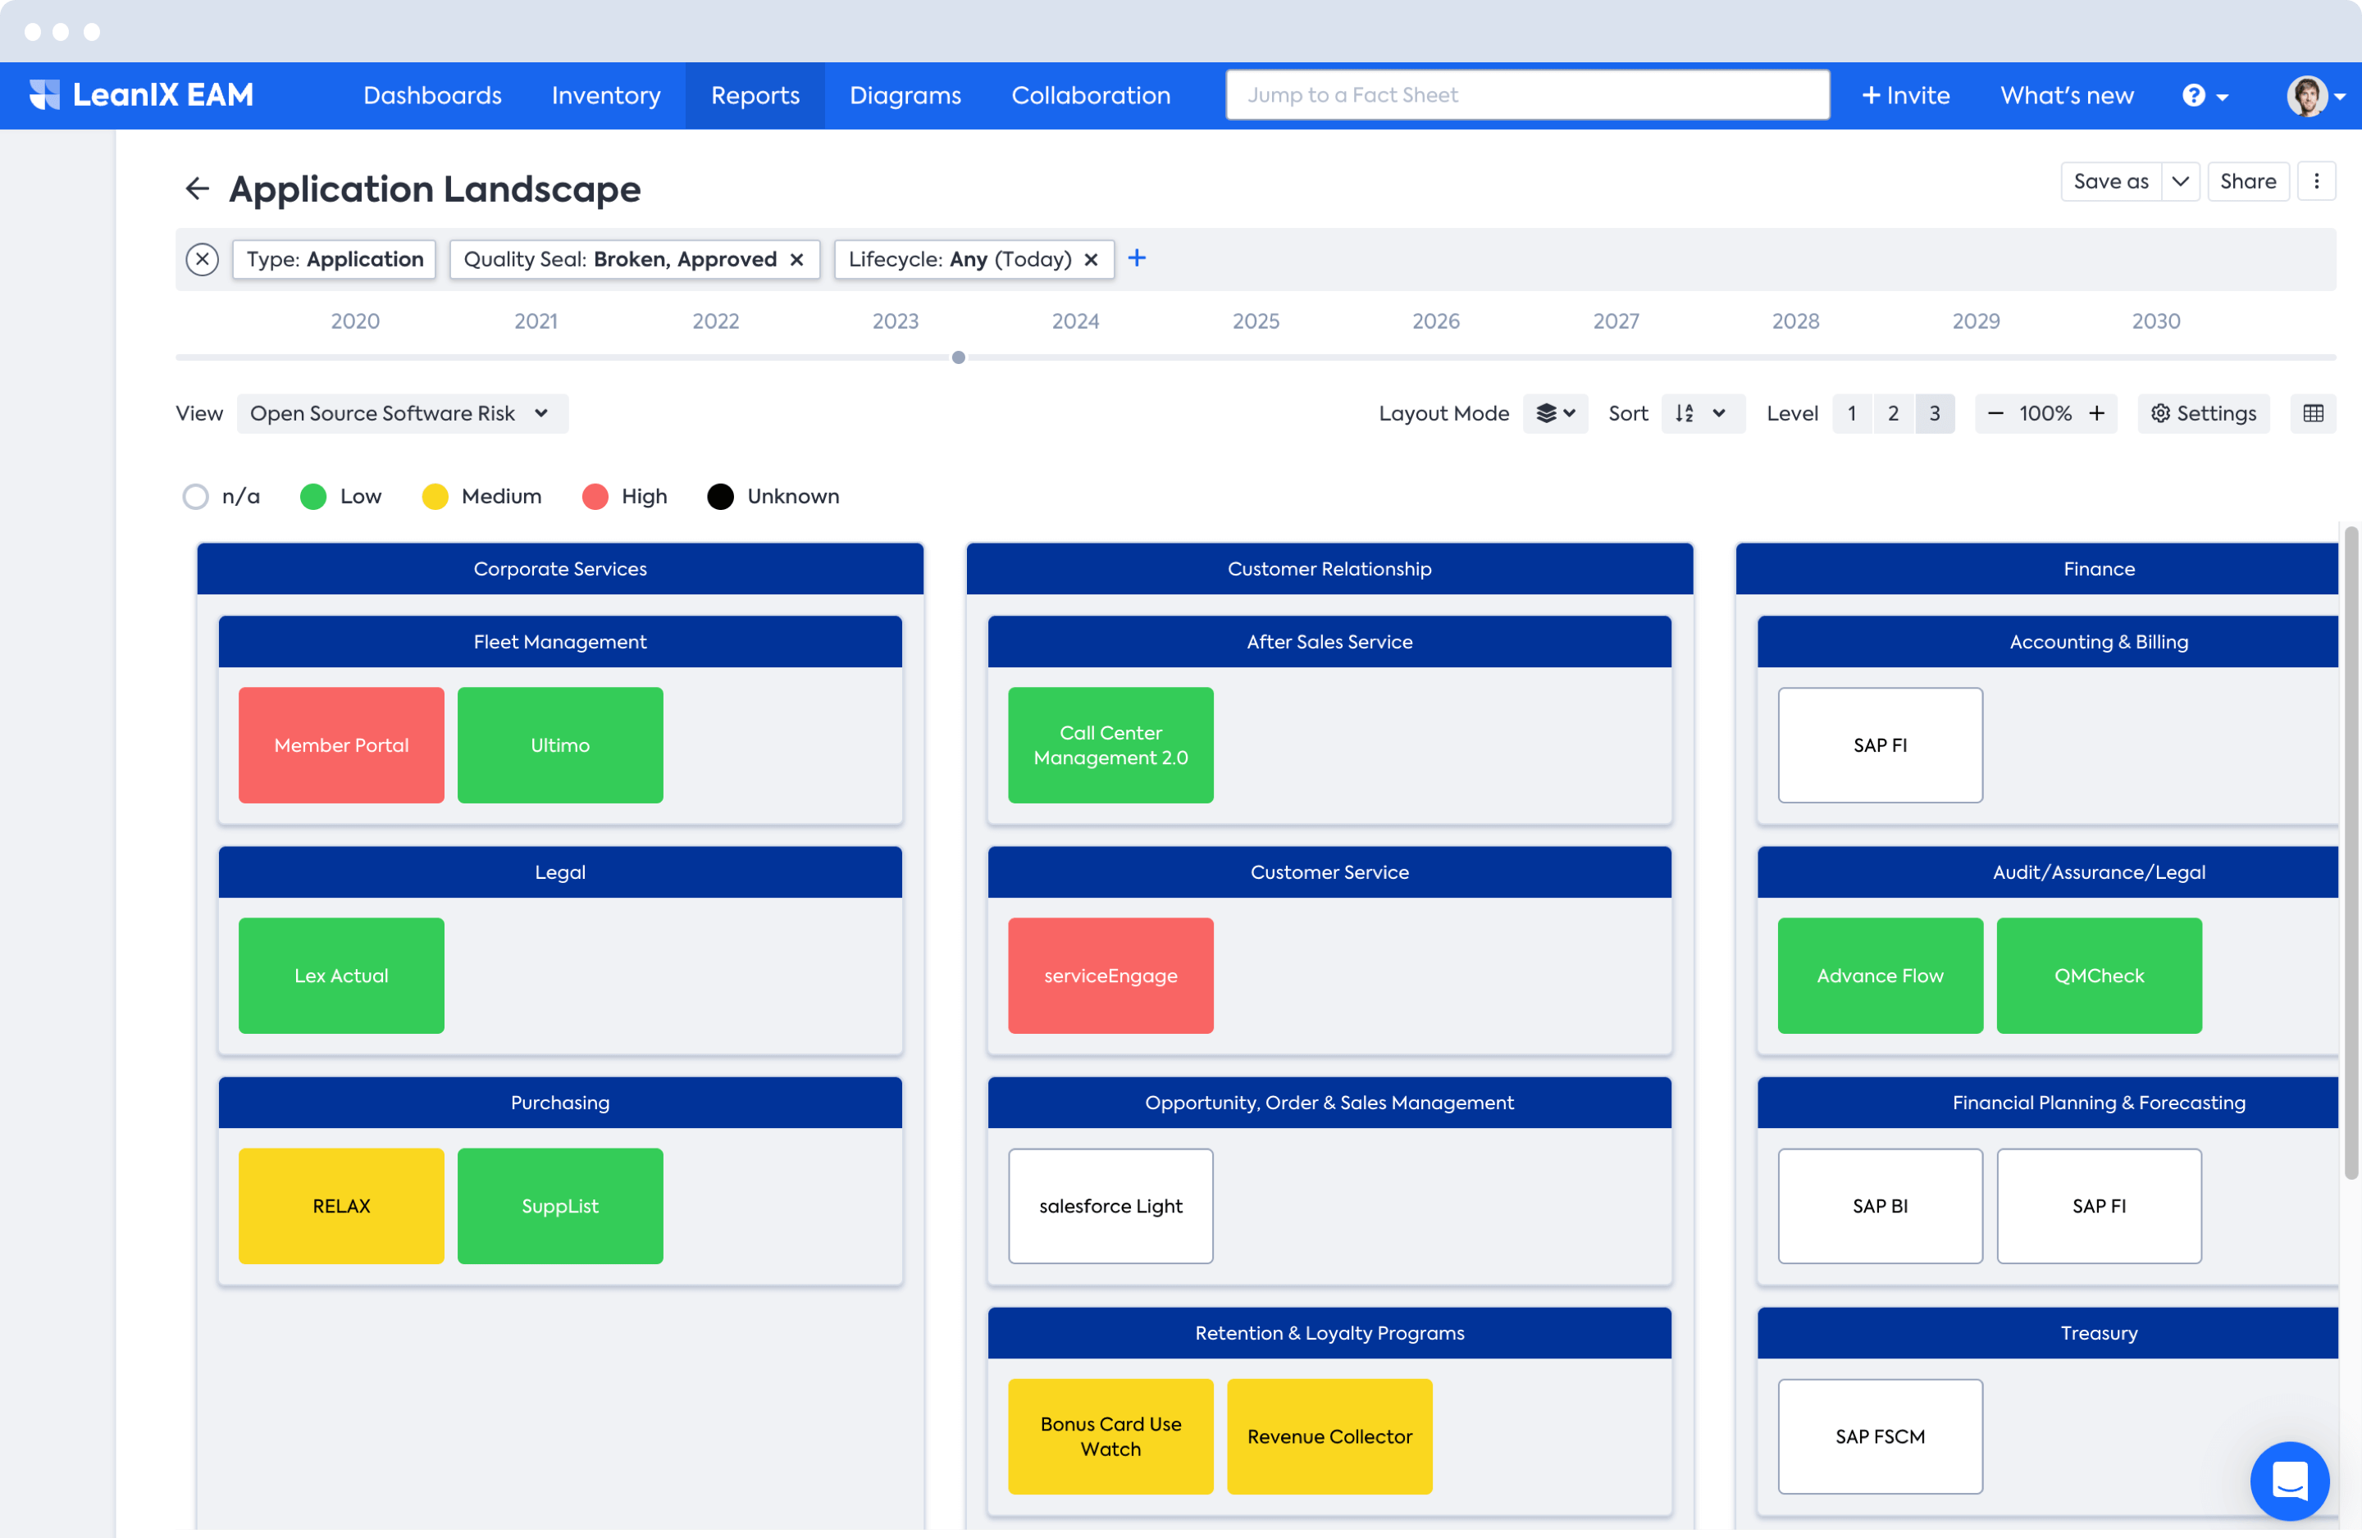Open the help question mark menu
Screen dimensions: 2362x1538
coord(2205,95)
